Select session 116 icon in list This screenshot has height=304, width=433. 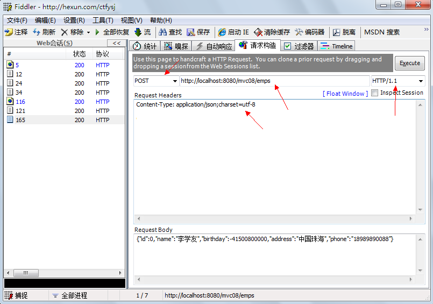pos(10,101)
